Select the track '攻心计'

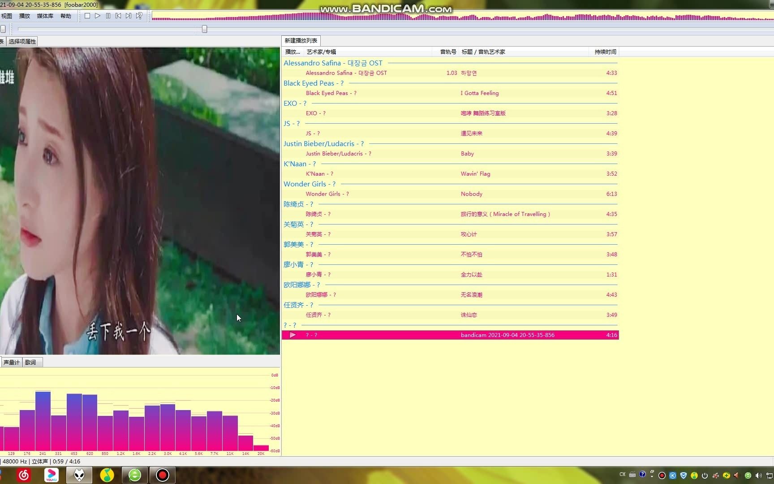(450, 234)
